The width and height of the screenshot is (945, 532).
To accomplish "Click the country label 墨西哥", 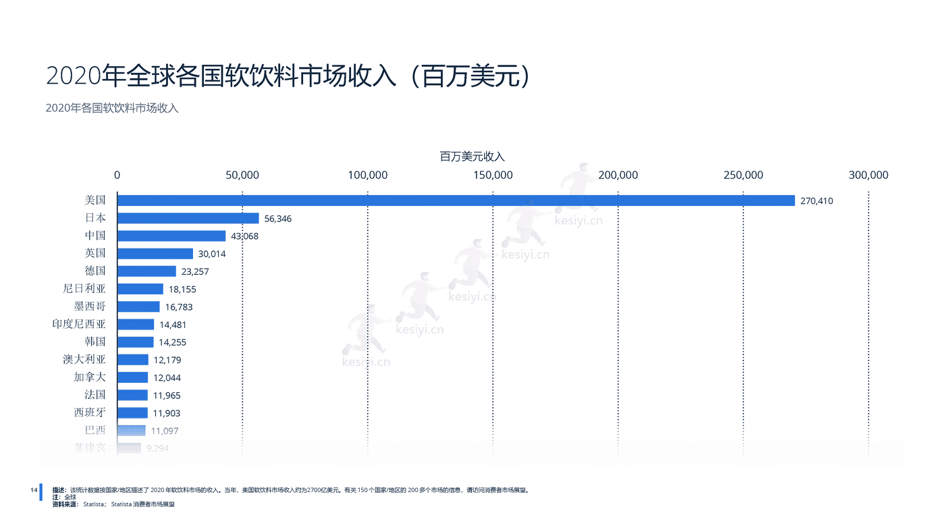I will [90, 307].
